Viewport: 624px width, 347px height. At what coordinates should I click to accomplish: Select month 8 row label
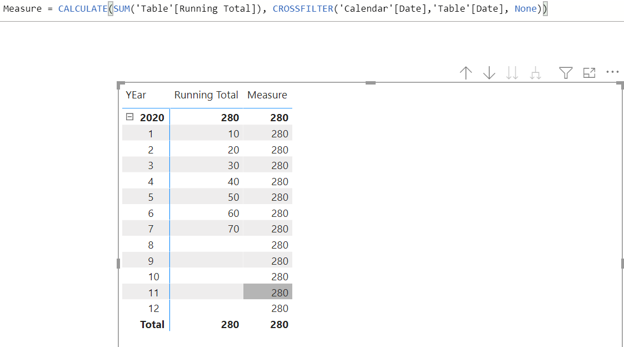pos(151,245)
